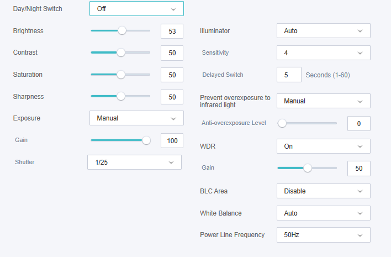The image size is (391, 257).
Task: Click the Anti-overexposure Level slider handle
Action: tap(282, 123)
